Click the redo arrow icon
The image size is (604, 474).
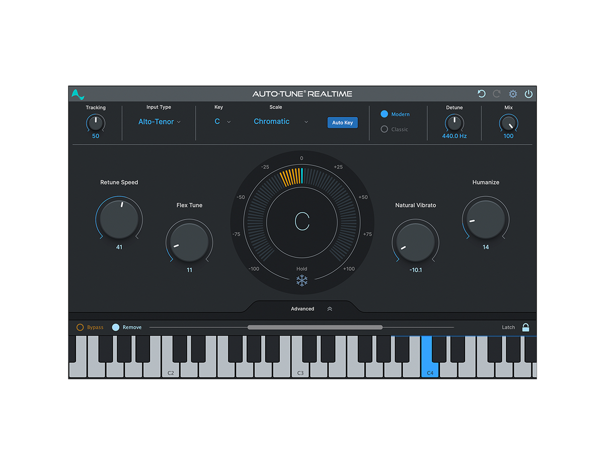[x=497, y=94]
